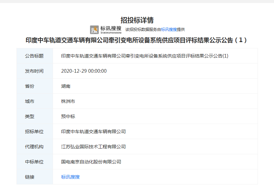
Task: Click the 中标单位 label cell
Action: pyautogui.click(x=35, y=162)
